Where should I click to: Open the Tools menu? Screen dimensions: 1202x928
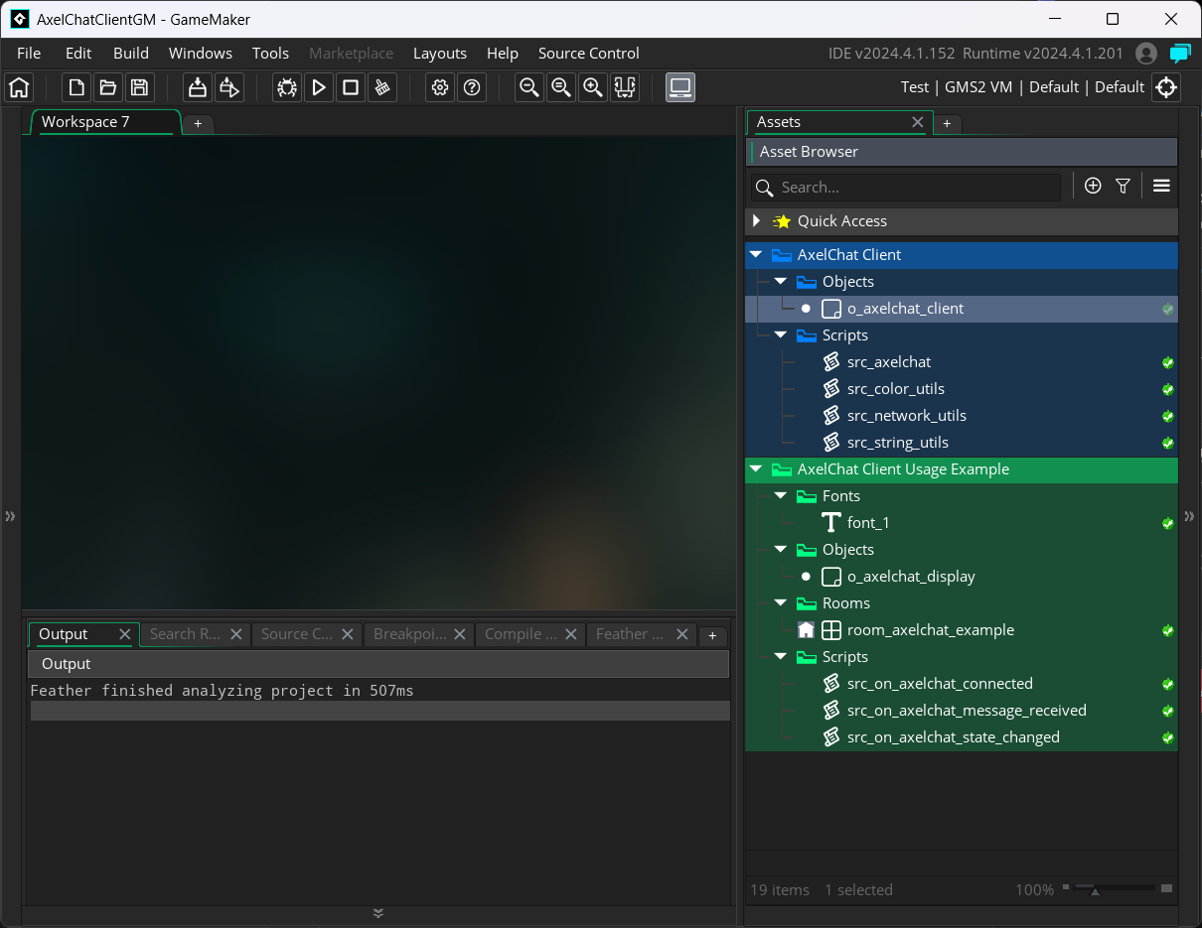(x=270, y=54)
